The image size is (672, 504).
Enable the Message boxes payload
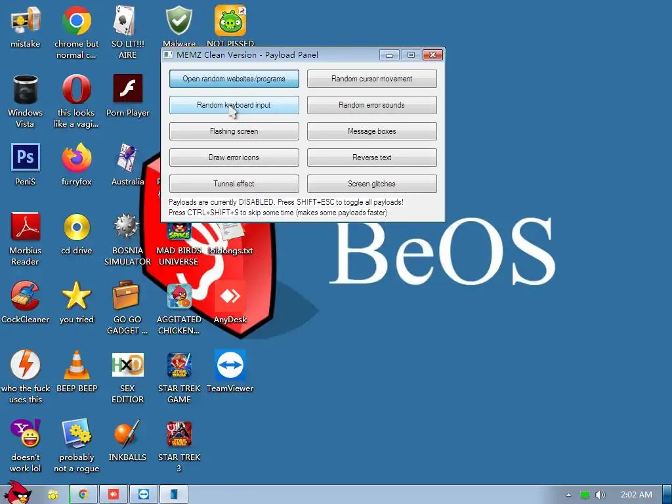(x=372, y=131)
